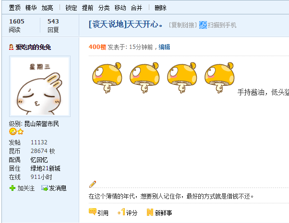
Task: Click the 新鲜事 N icon
Action: coord(150,212)
